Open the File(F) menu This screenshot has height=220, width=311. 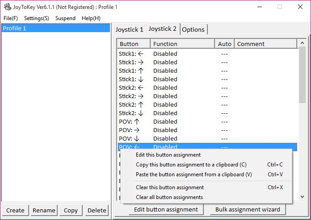tap(11, 18)
